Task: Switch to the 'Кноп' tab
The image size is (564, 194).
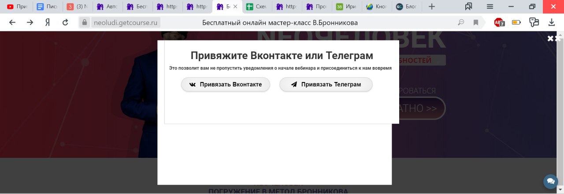Action: tap(377, 7)
